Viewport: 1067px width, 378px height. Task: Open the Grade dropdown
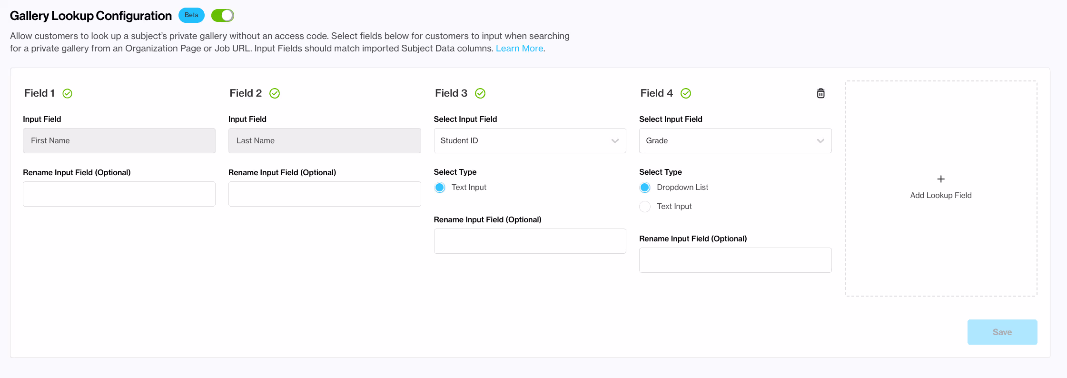735,140
